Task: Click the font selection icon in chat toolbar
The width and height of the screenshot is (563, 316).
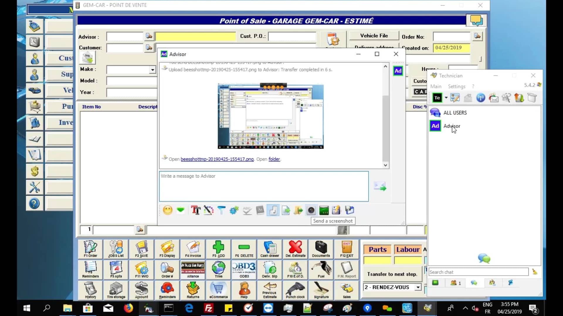Action: pos(195,210)
